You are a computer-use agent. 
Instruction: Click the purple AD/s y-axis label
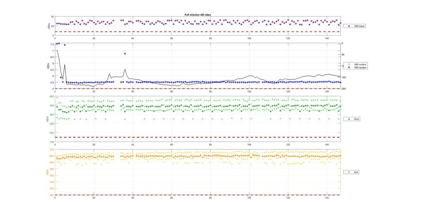pos(49,26)
